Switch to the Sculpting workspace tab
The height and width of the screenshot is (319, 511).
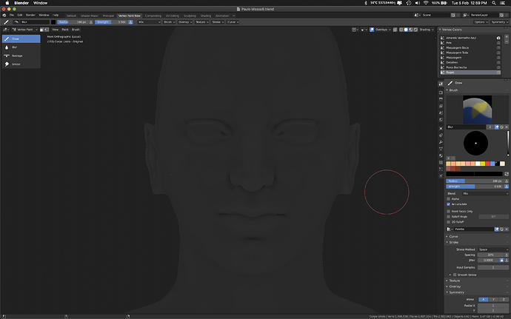[190, 16]
